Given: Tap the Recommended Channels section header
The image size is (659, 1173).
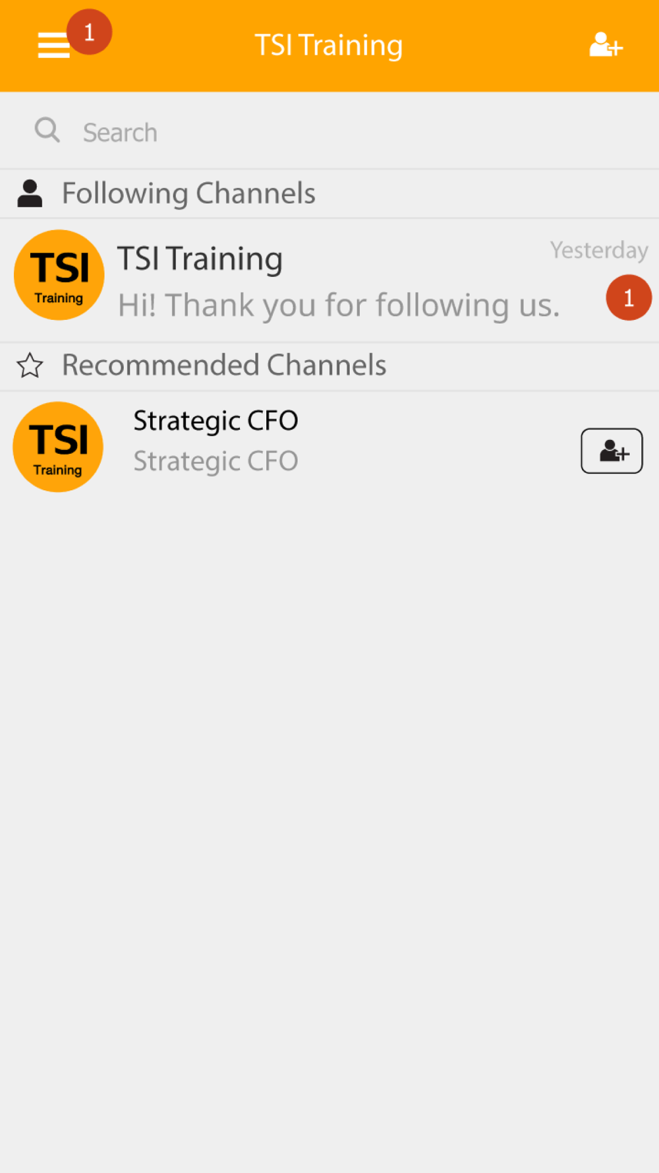Looking at the screenshot, I should [329, 365].
